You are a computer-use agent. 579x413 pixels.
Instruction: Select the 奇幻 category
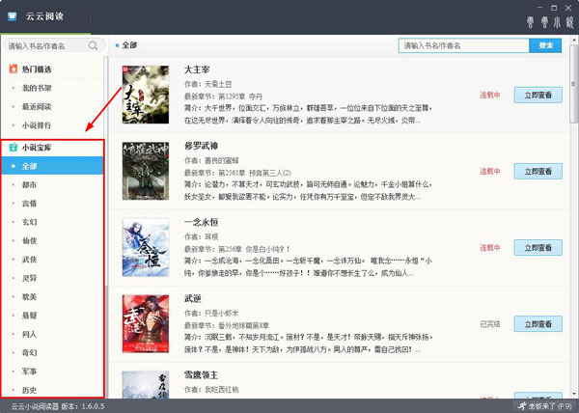click(x=30, y=353)
